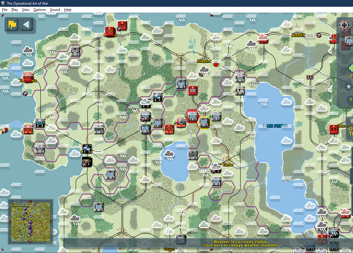
Task: Click the left-pointing arrow button
Action: click(27, 24)
